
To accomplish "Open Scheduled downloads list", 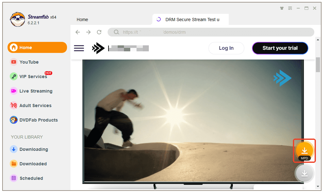I will [26, 178].
